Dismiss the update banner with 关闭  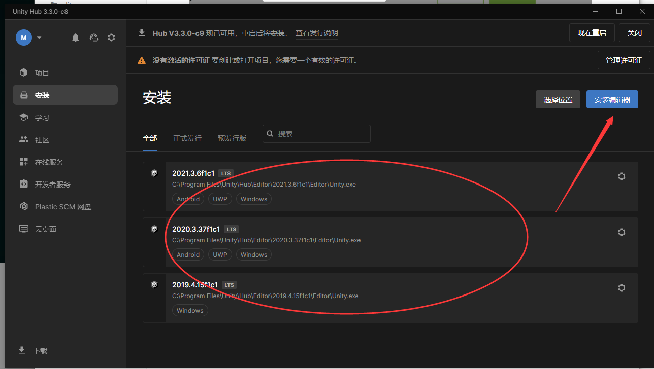[x=635, y=33]
